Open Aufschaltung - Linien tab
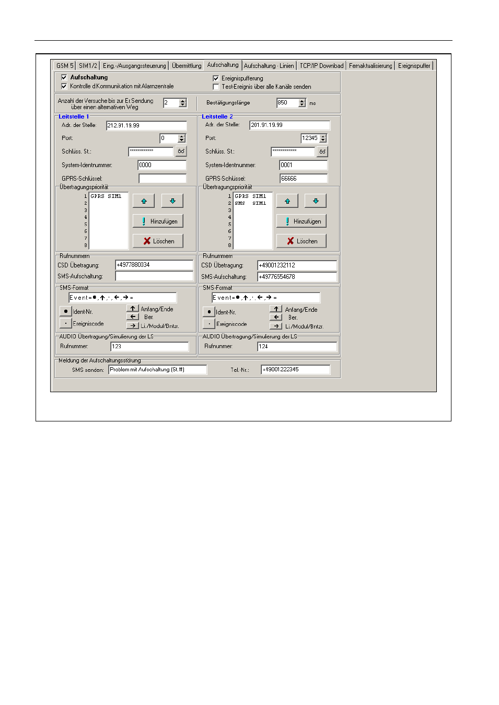The height and width of the screenshot is (705, 499). click(x=269, y=66)
